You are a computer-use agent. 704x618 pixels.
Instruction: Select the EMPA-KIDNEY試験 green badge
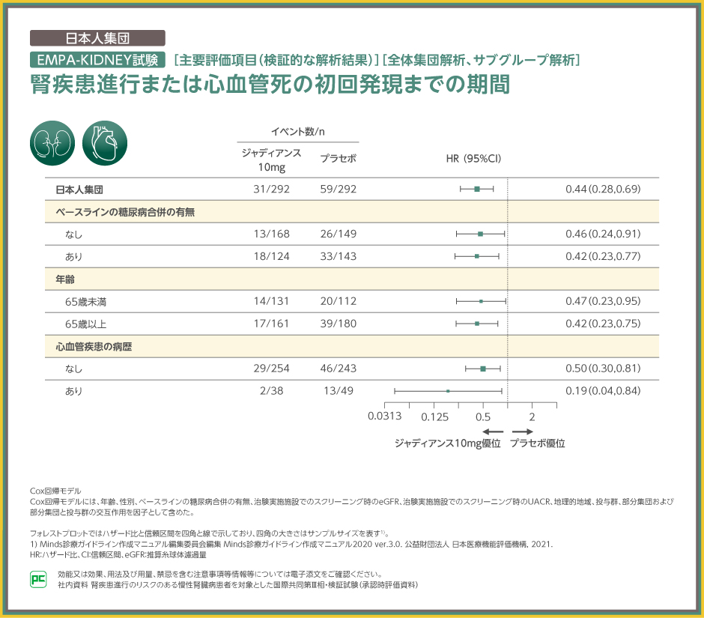pos(97,60)
